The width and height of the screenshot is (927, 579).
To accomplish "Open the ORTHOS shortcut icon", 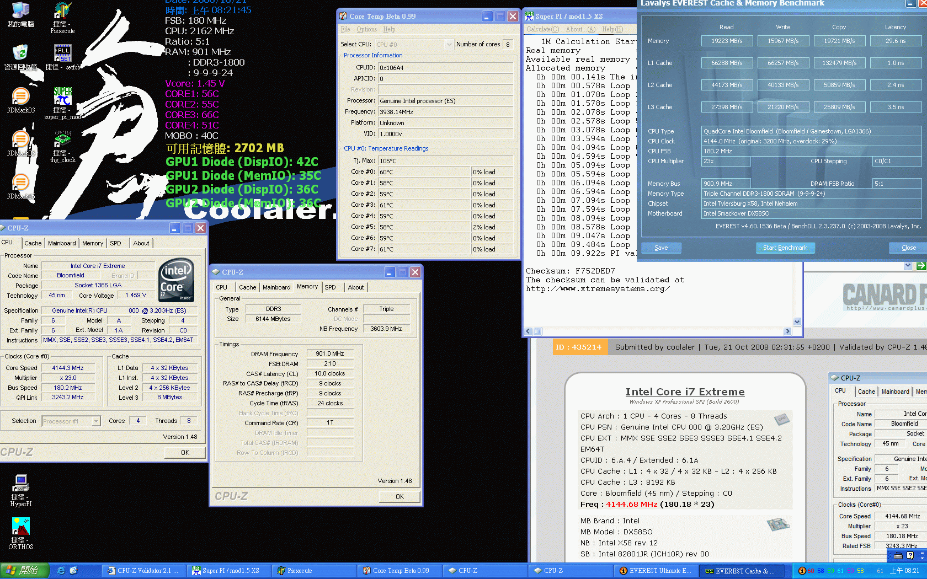I will pos(20,527).
